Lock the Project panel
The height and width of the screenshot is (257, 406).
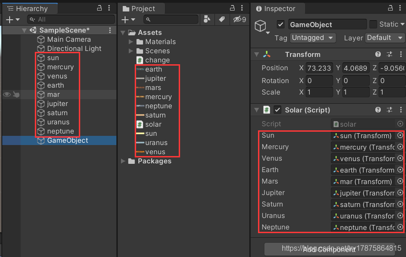[232, 8]
